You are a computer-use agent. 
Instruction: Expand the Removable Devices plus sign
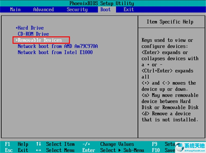coord(17,40)
